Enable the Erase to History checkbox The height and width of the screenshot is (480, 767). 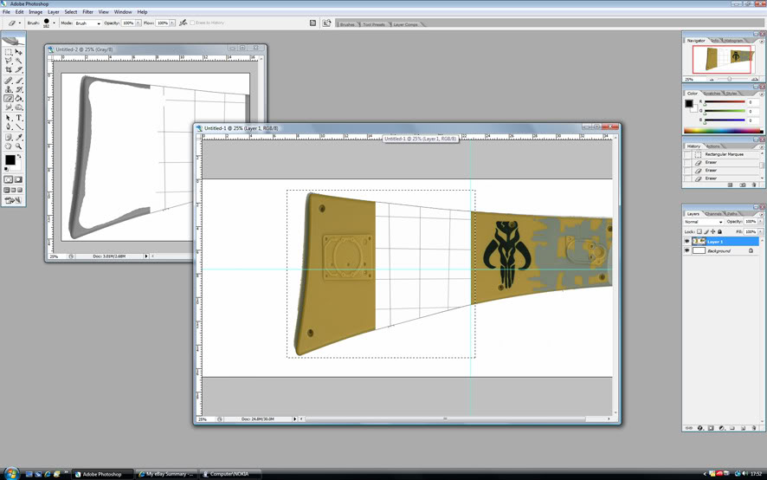click(x=192, y=23)
